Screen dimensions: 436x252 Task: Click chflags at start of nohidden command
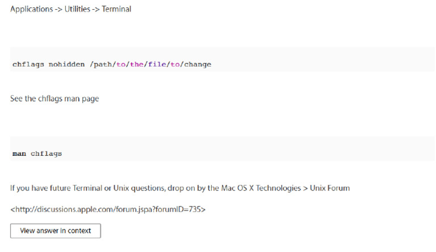pyautogui.click(x=28, y=64)
